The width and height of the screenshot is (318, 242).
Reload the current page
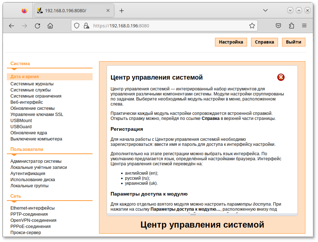37,26
